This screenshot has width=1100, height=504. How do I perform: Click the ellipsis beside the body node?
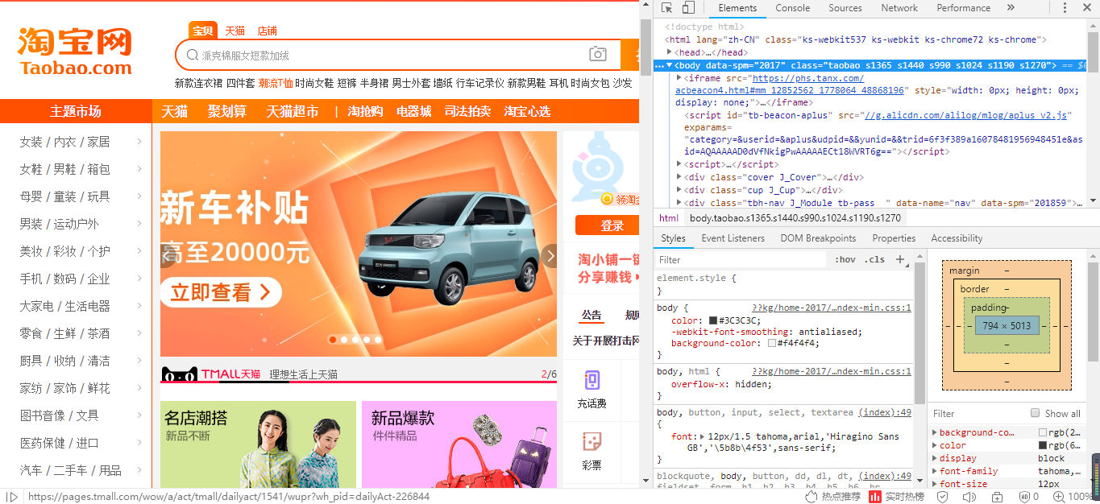tap(658, 65)
